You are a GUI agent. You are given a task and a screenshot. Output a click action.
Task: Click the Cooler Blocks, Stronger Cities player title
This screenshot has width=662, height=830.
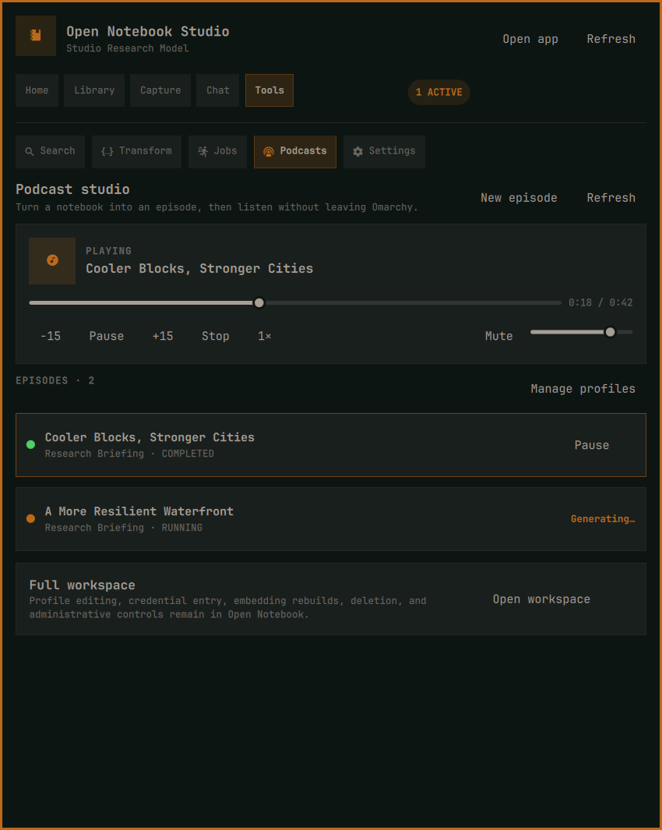(199, 268)
